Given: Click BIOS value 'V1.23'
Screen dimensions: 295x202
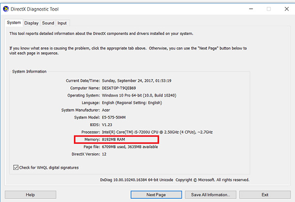Looking at the screenshot, I should click(107, 125).
